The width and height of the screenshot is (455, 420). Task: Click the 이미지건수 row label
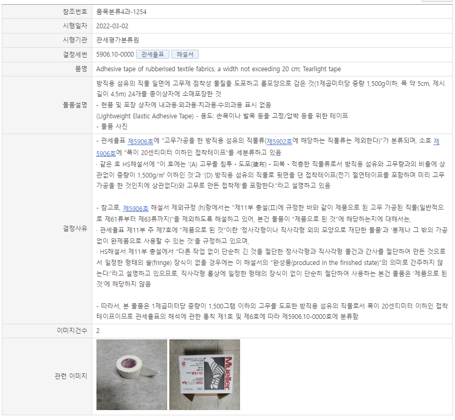click(72, 331)
